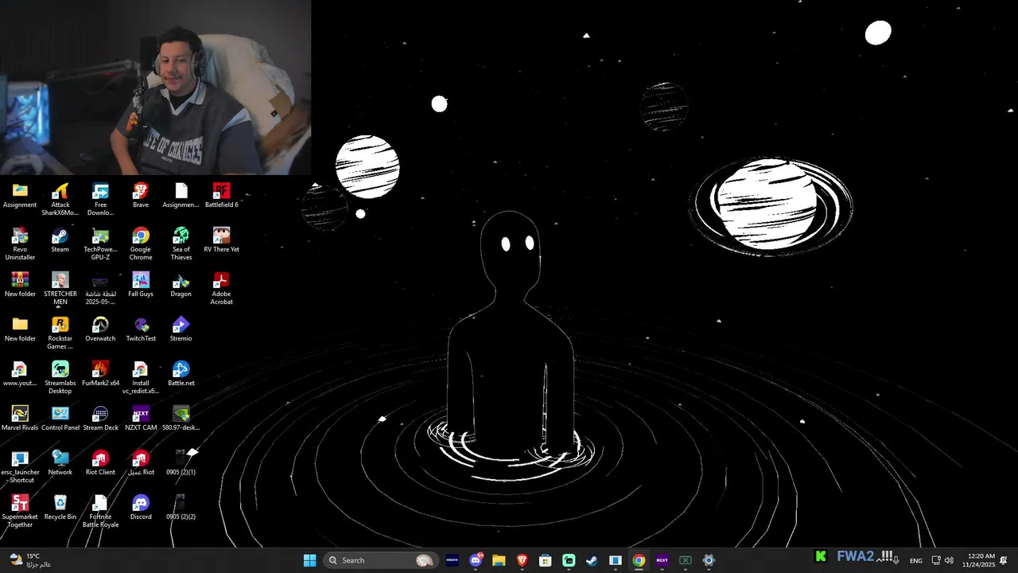Image resolution: width=1018 pixels, height=573 pixels.
Task: Select the 580.97-desktop NVIDIA driver installer
Action: [181, 419]
